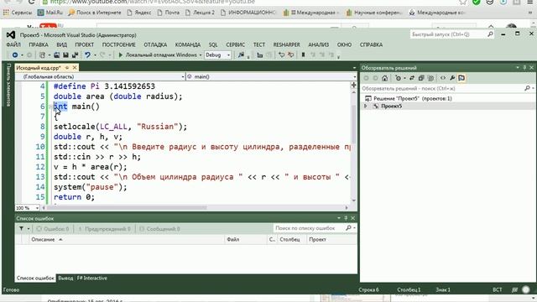Toggle the Messages 0 filter button
Image resolution: width=537 pixels, height=302 pixels.
coord(159,229)
